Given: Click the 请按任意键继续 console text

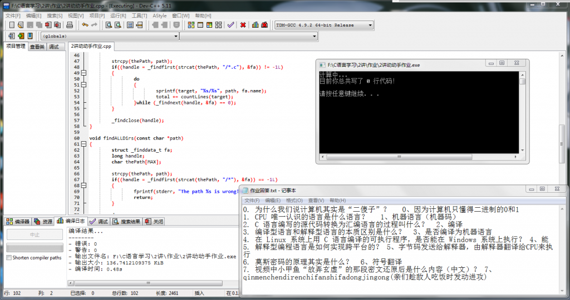Looking at the screenshot, I should tap(349, 94).
